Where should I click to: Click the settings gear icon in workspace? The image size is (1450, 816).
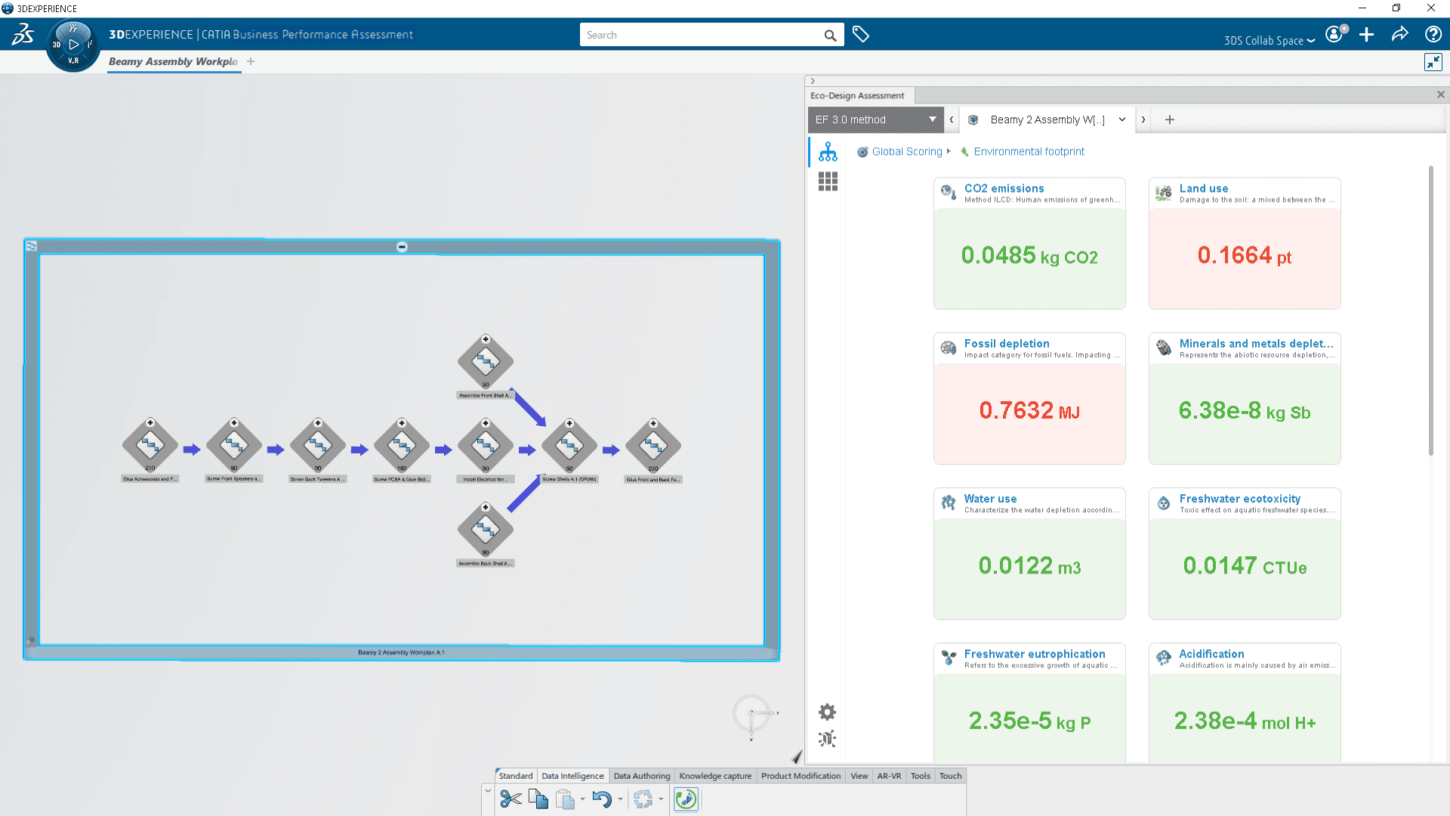(828, 712)
